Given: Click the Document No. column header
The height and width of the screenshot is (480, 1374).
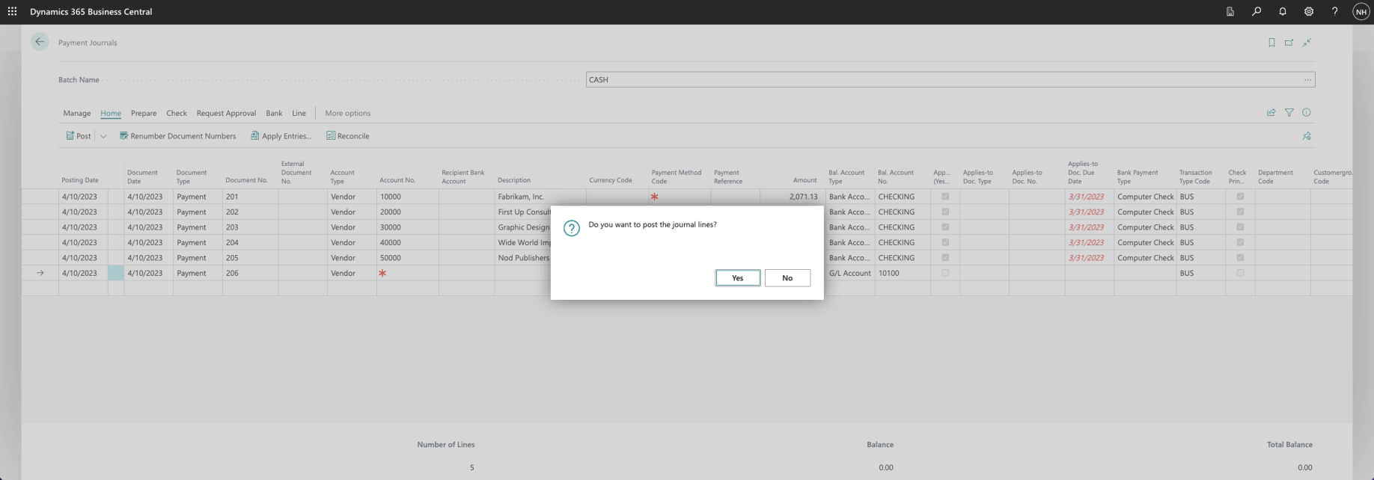Looking at the screenshot, I should (246, 180).
